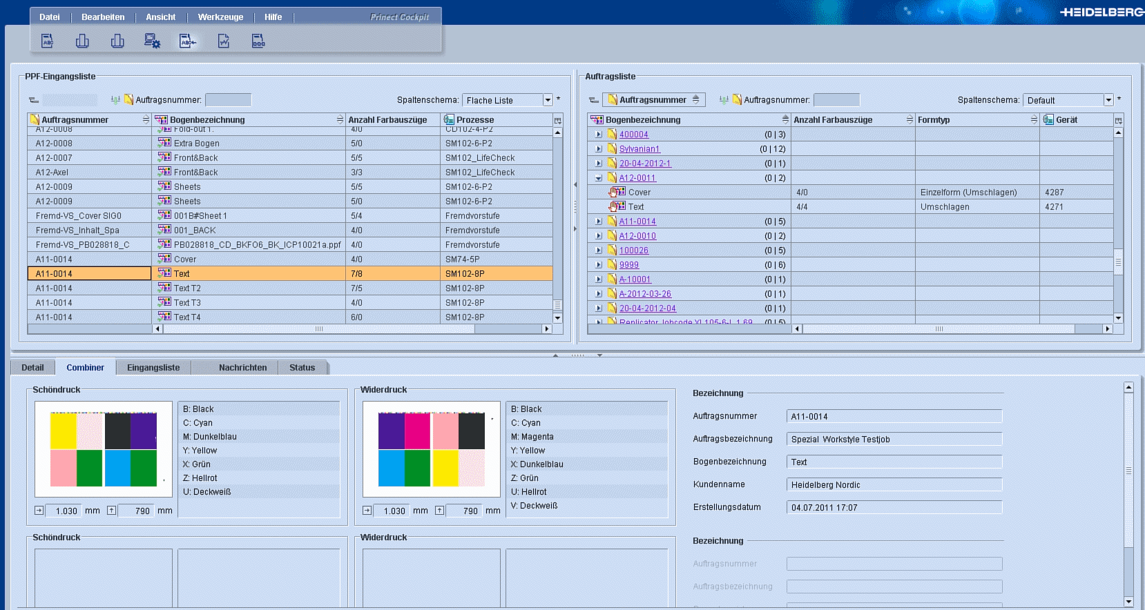Click folder icon of job 400004
1145x610 pixels.
coord(612,135)
